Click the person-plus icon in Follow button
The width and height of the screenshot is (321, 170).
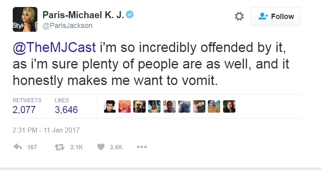tap(263, 17)
